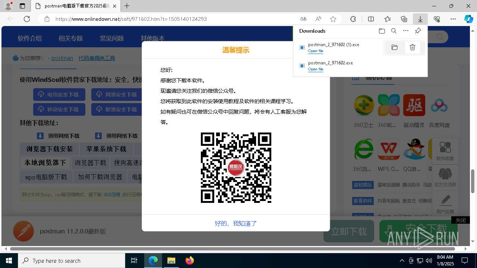Select the 软件介绍 tab
This screenshot has width=477, height=268.
coord(30,38)
